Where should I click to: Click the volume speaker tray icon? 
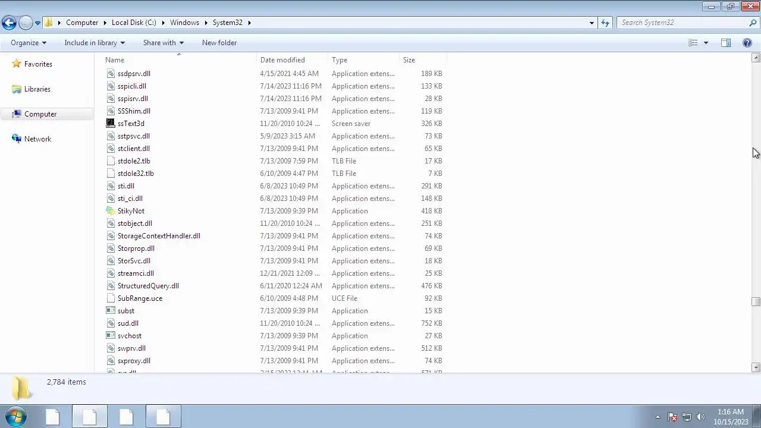tap(700, 417)
